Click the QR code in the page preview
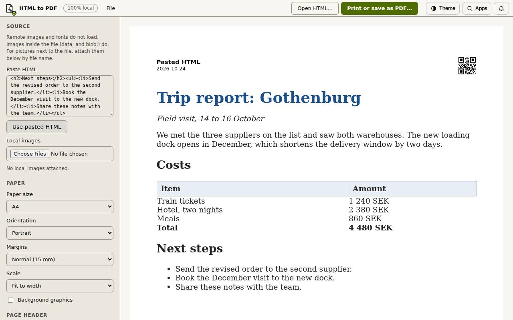 click(467, 66)
